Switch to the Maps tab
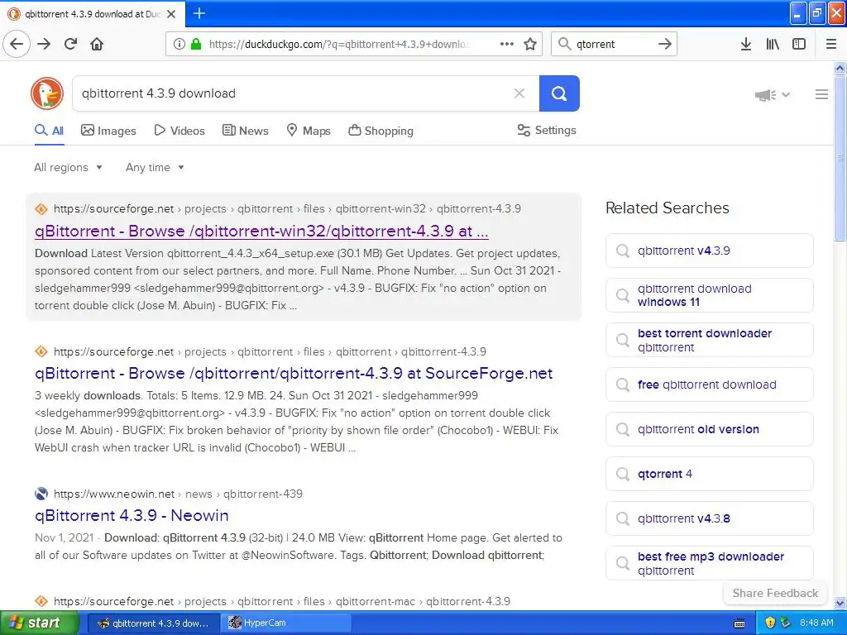The image size is (847, 635). [x=309, y=131]
